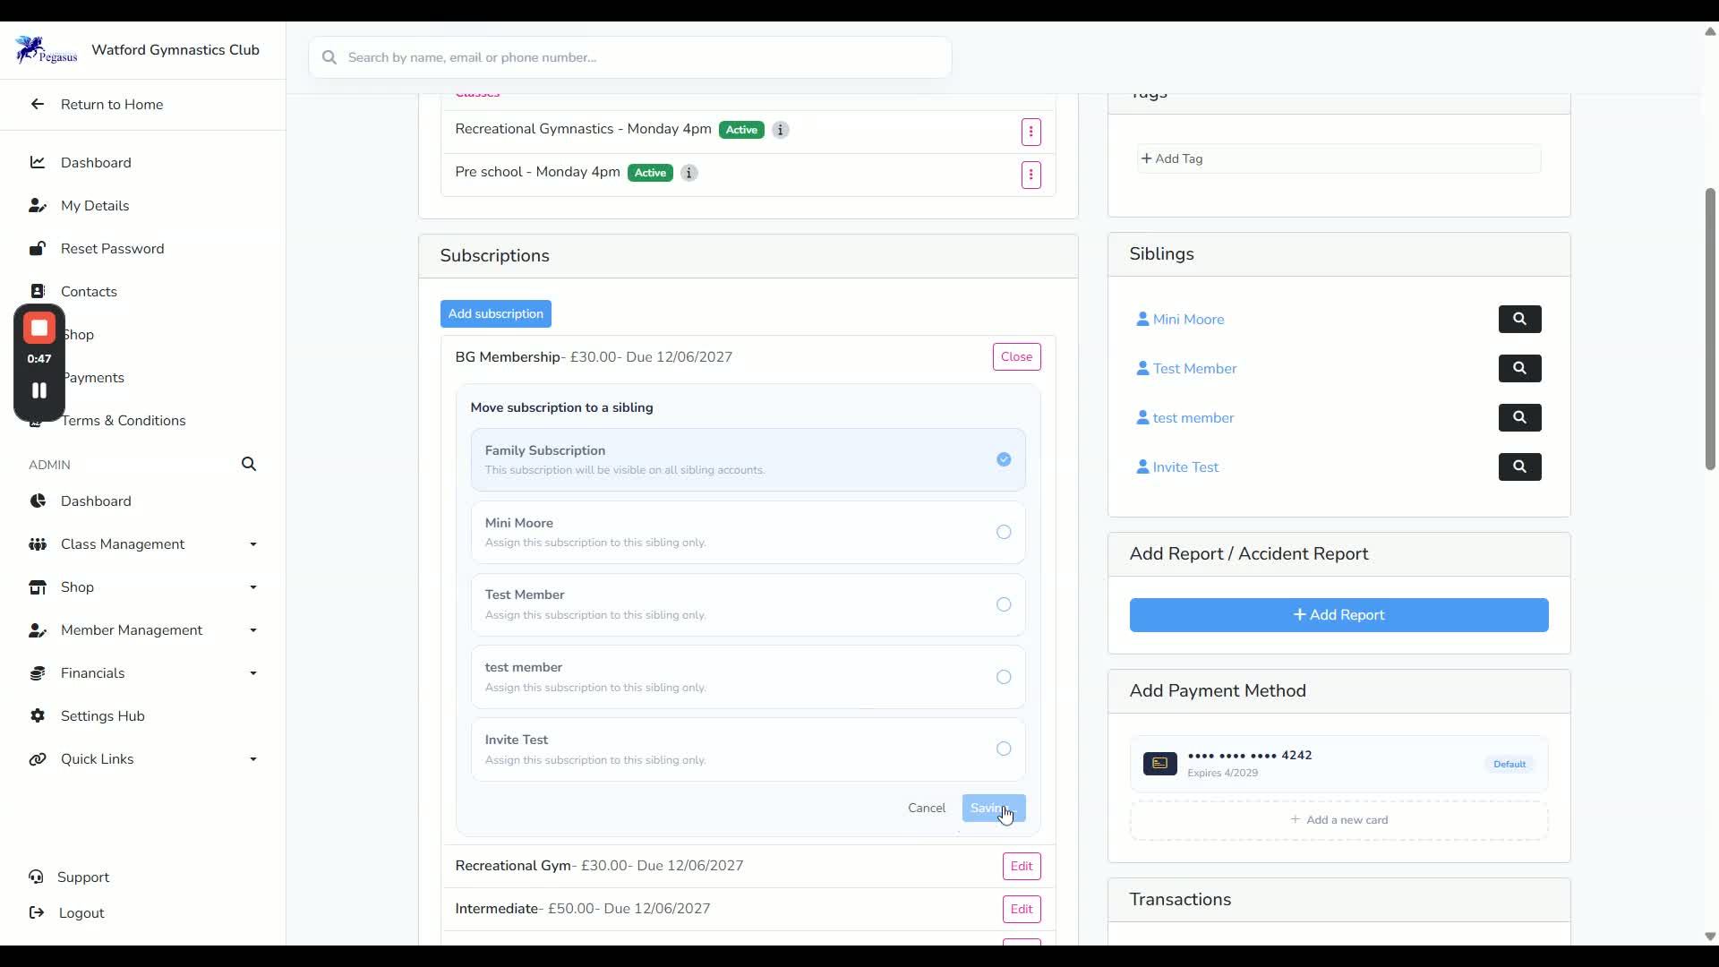The image size is (1719, 967).
Task: Open My Details page
Action: pos(95,205)
